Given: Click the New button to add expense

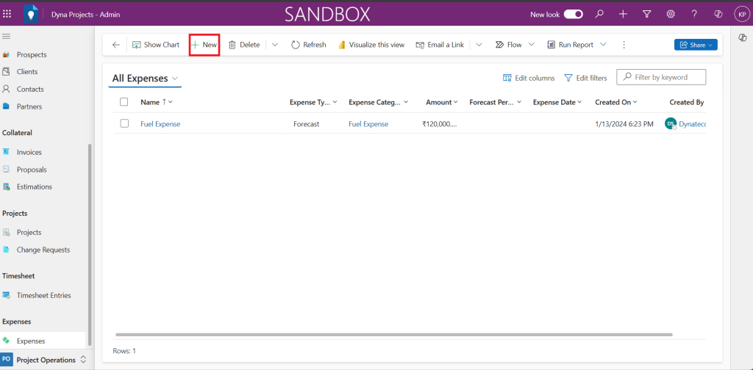Looking at the screenshot, I should coord(204,45).
